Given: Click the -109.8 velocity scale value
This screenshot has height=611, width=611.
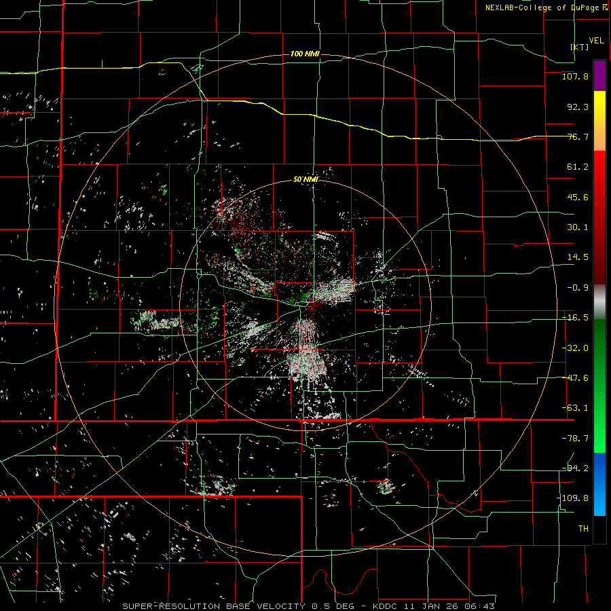Looking at the screenshot, I should click(x=572, y=498).
